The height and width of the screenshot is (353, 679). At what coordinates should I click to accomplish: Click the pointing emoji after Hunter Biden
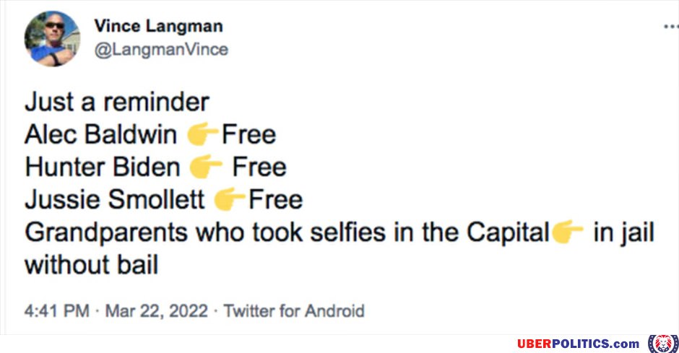coord(206,167)
